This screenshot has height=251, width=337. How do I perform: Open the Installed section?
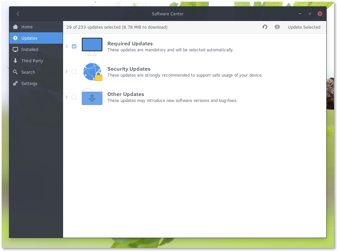36,50
